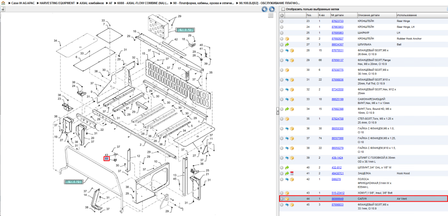This screenshot has width=448, height=216.
Task: Open breadcrumb 'AXIAL комбайнов'
Action: coord(92,3)
